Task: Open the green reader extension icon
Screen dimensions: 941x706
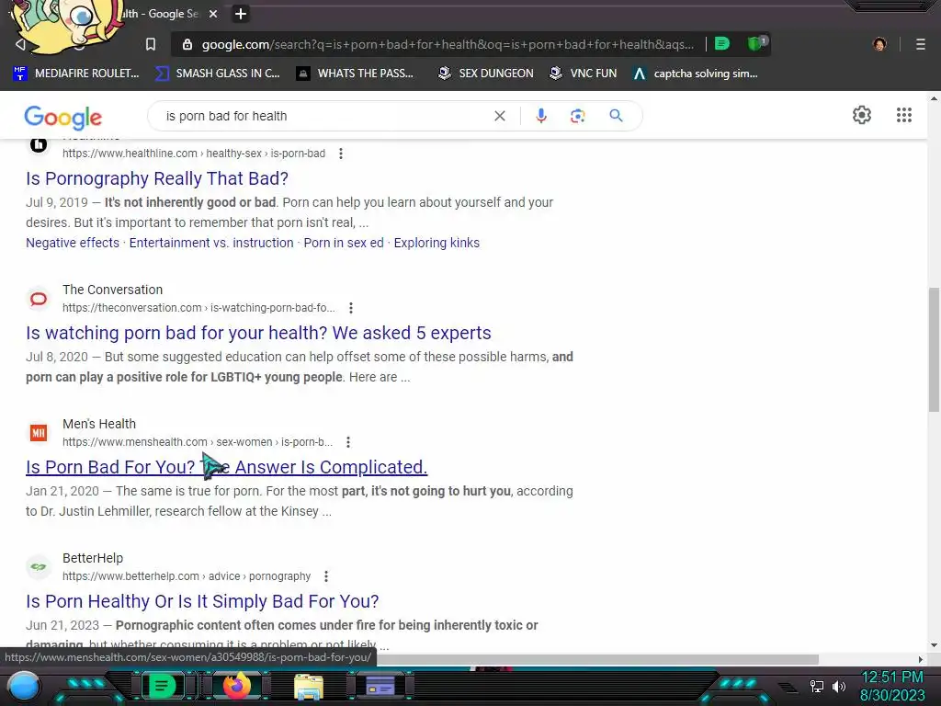Action: tap(722, 44)
